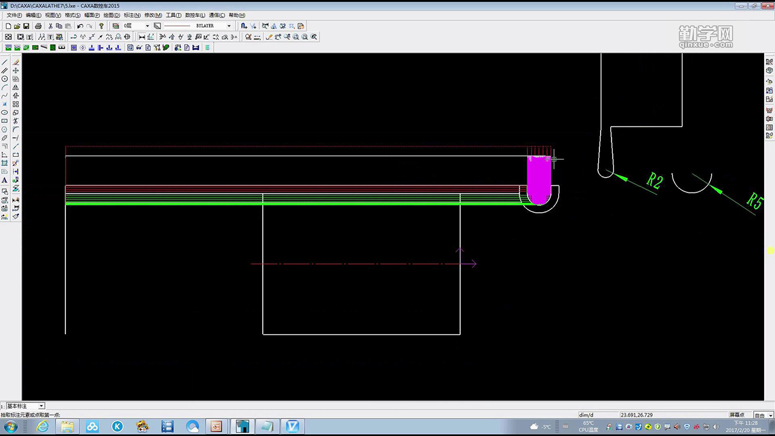Select the trim scissors tool
775x436 pixels.
point(16,121)
